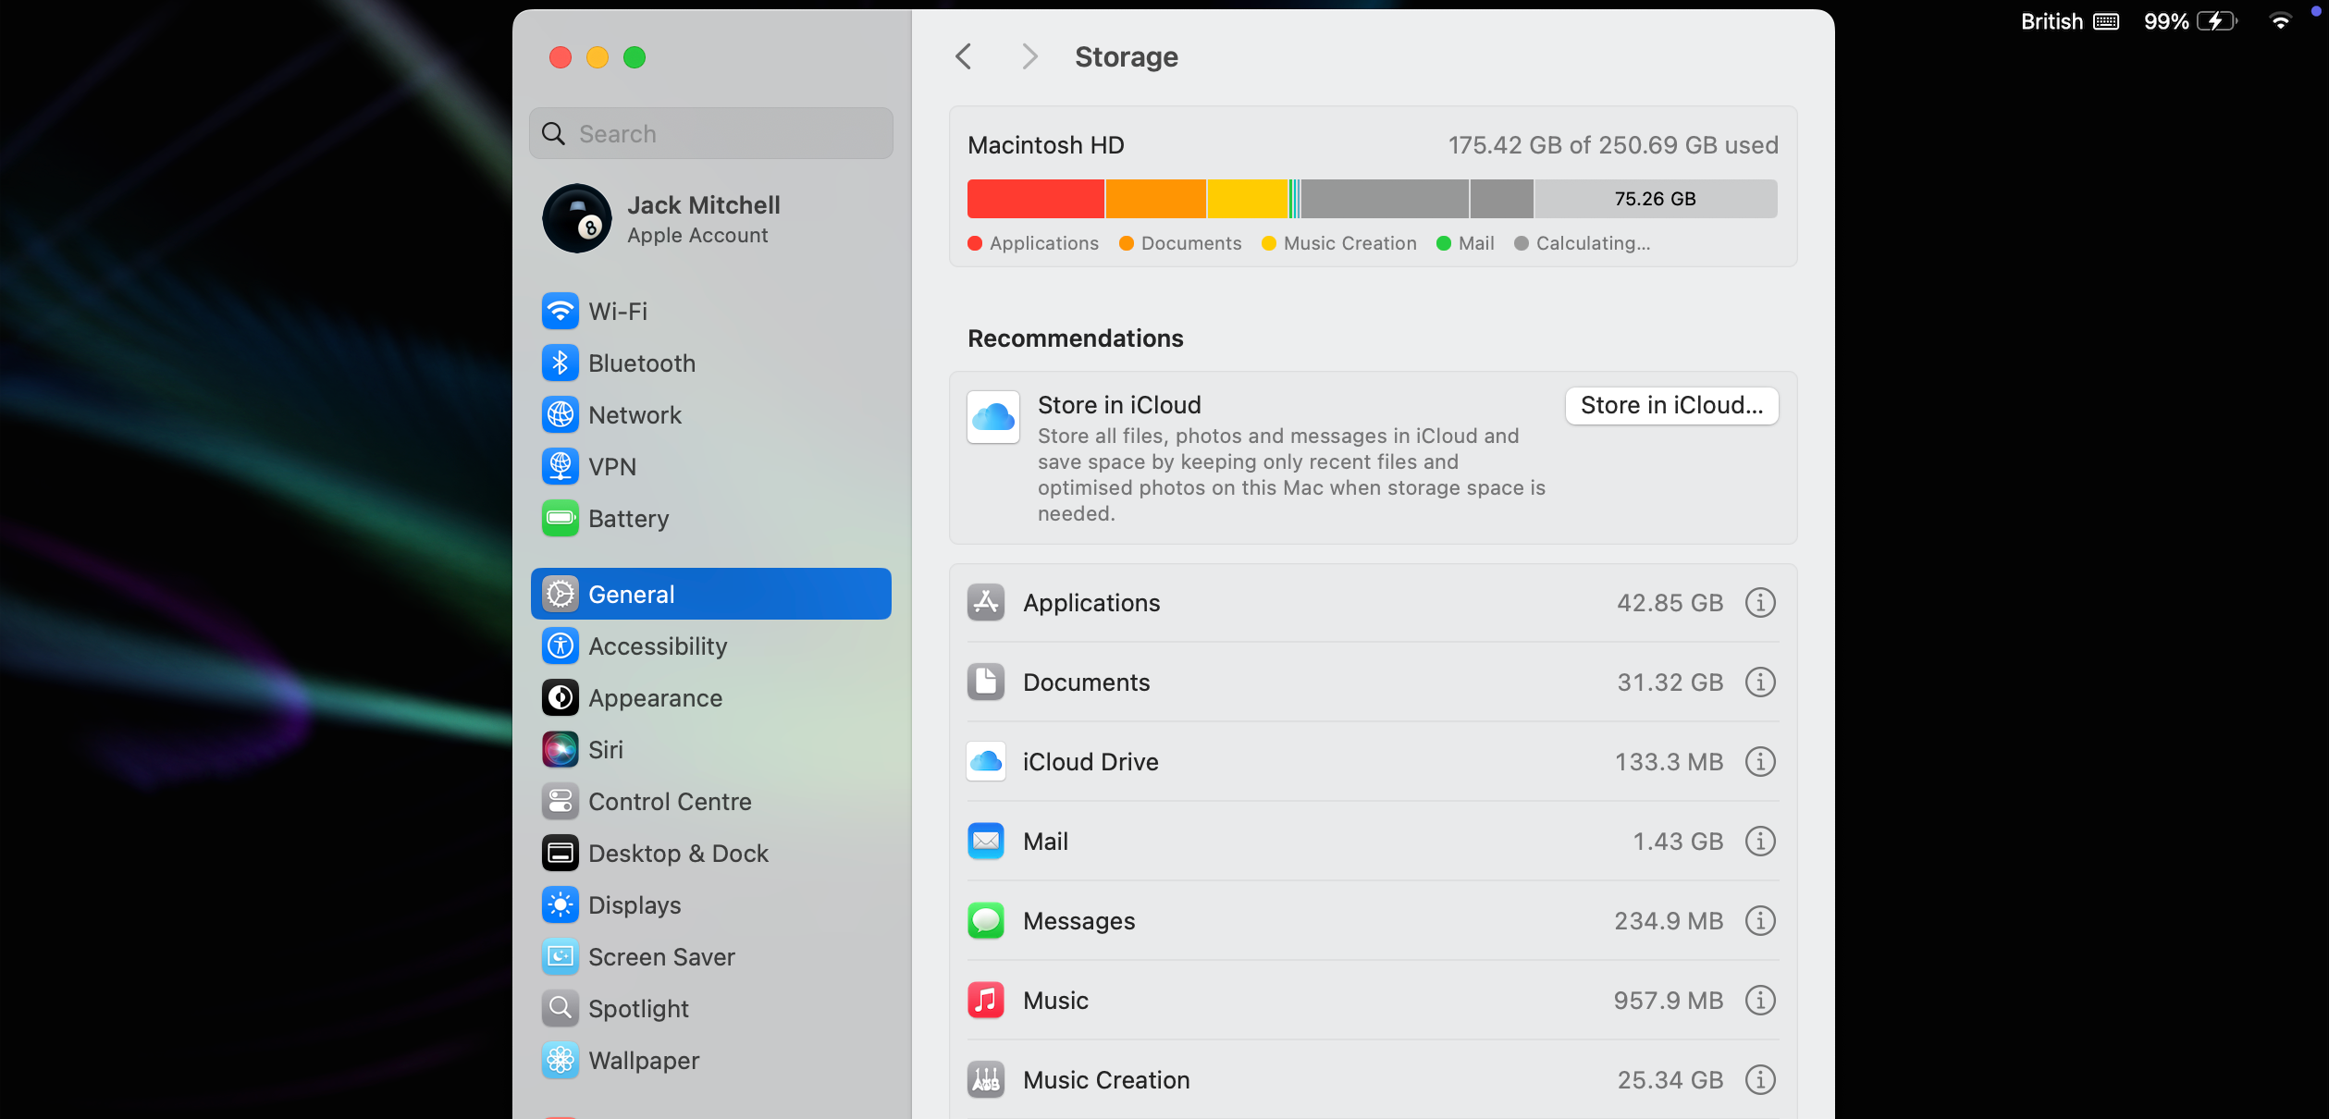Click the Store in iCloud cloud icon

pyautogui.click(x=993, y=417)
